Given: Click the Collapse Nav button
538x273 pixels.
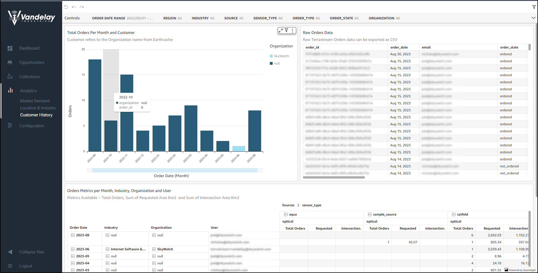Looking at the screenshot, I should click(32, 252).
